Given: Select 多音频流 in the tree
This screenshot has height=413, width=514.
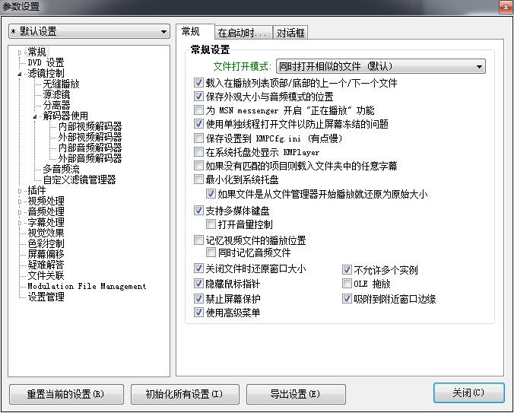Looking at the screenshot, I should point(62,169).
